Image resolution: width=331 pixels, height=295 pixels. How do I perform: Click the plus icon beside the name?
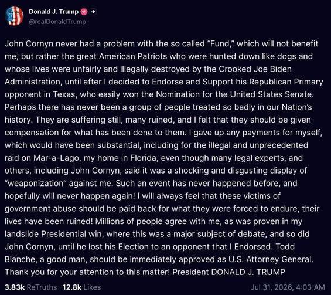93,12
